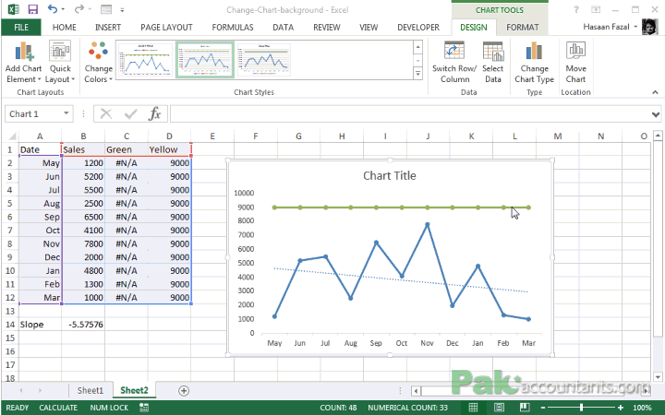Screen dimensions: 665x415
Task: Open the FORMAT tab under Chart Tools
Action: coord(522,28)
